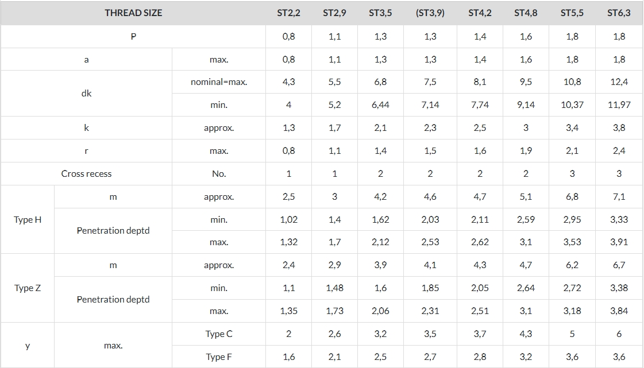Click the 6,44 value in dk min. row
Viewport: 644px width, 368px height.
click(x=380, y=105)
